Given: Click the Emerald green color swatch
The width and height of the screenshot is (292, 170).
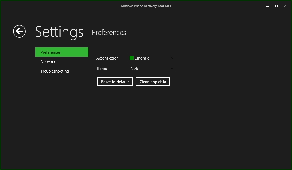Looking at the screenshot, I should coord(131,58).
